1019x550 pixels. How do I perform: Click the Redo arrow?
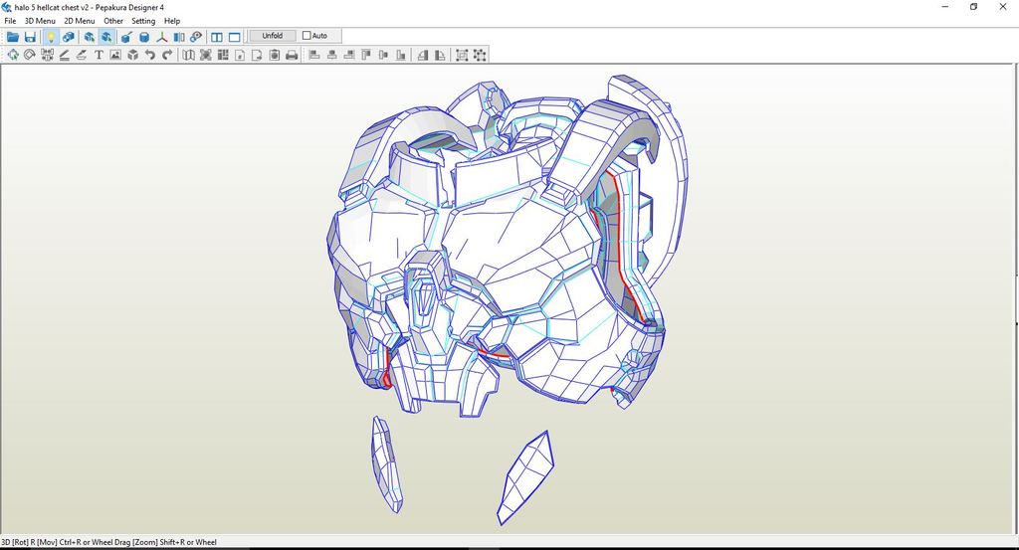[x=167, y=55]
